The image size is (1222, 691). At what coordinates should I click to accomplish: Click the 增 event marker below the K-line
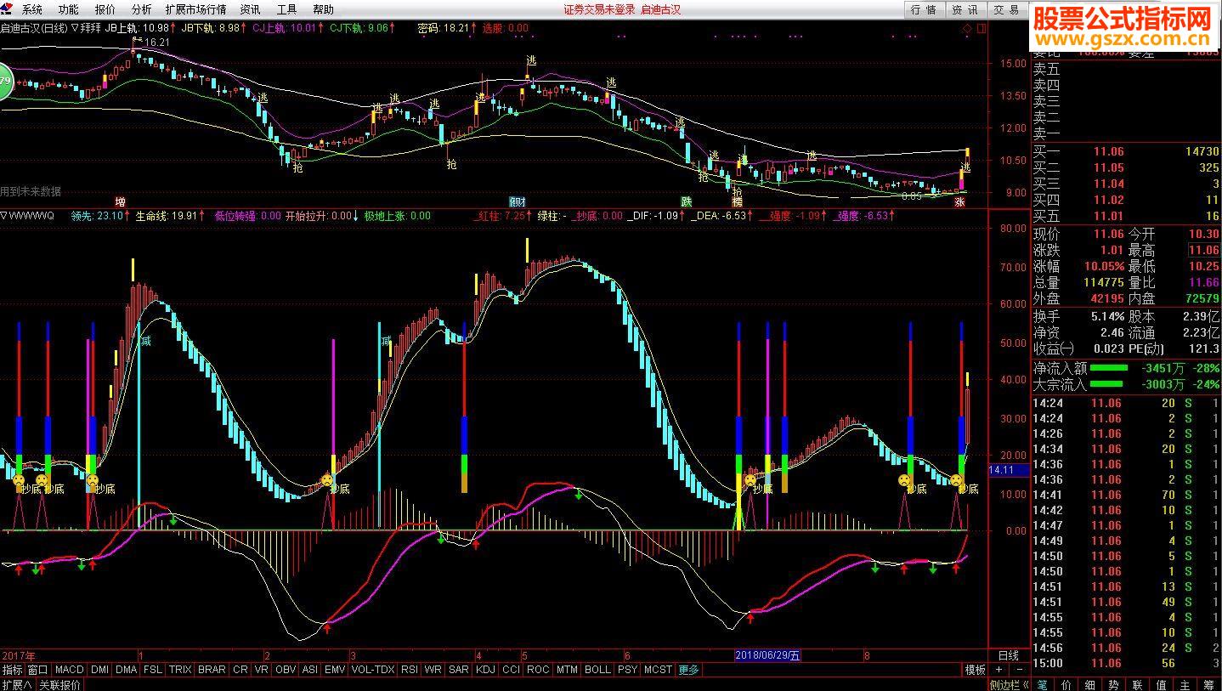(120, 202)
